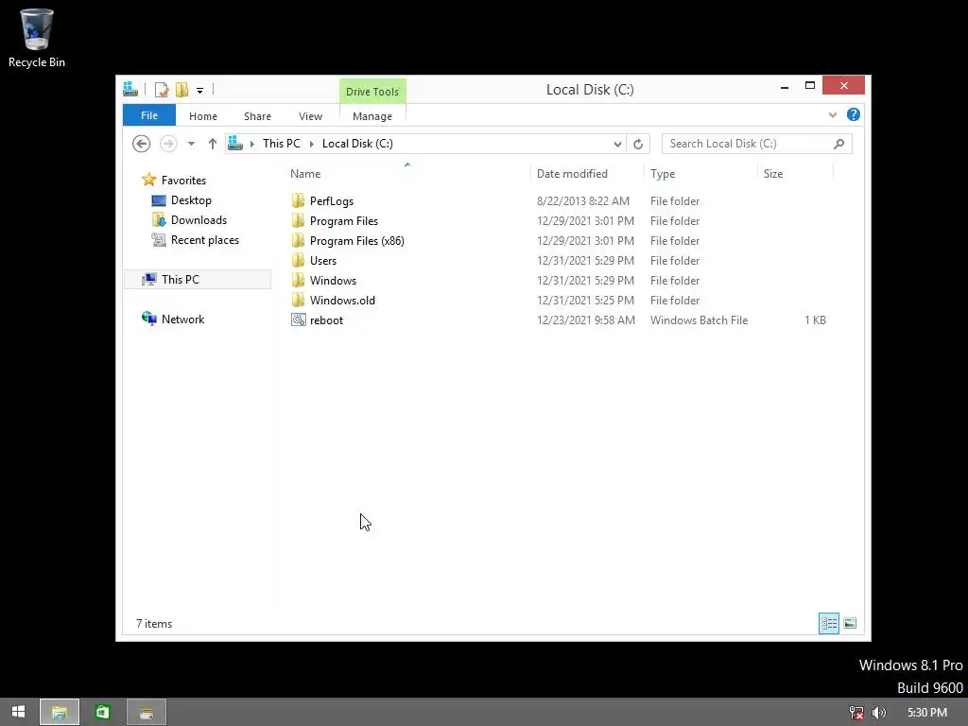Switch to the Home ribbon tab
Viewport: 968px width, 726px height.
(x=203, y=116)
